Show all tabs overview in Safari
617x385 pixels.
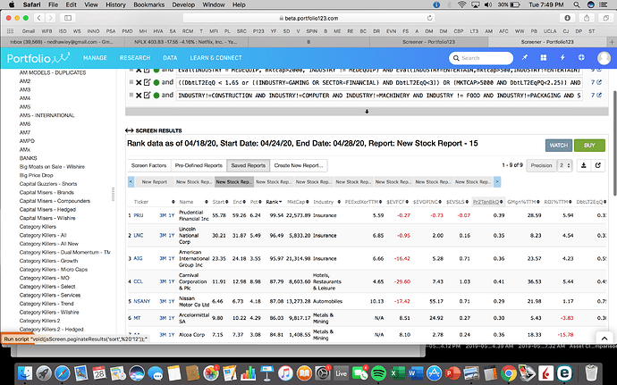point(605,18)
